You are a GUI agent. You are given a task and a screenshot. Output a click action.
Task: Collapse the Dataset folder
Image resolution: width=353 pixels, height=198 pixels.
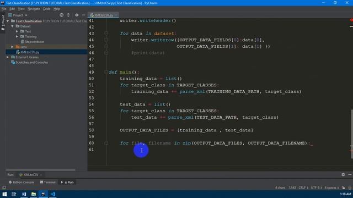click(x=12, y=26)
